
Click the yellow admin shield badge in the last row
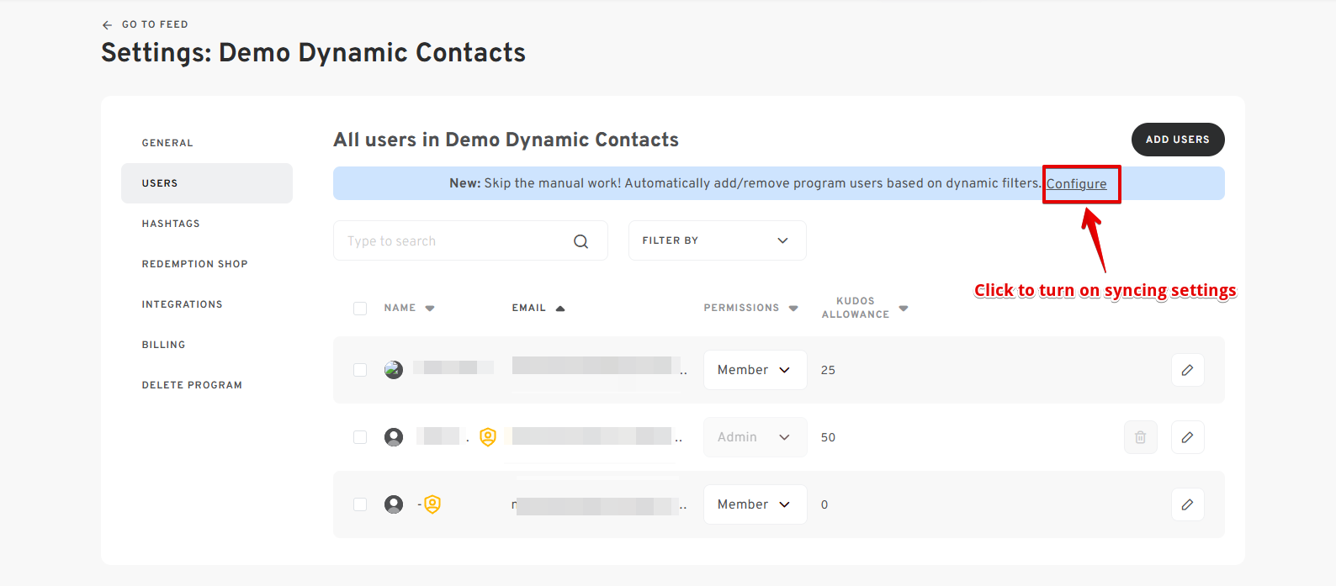tap(432, 504)
